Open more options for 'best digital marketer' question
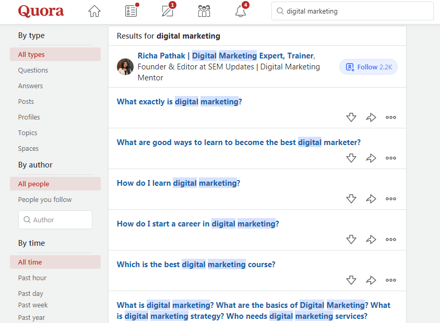This screenshot has height=323, width=440. (390, 158)
